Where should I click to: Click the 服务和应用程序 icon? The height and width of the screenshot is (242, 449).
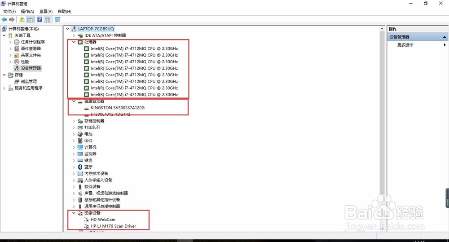pos(11,88)
